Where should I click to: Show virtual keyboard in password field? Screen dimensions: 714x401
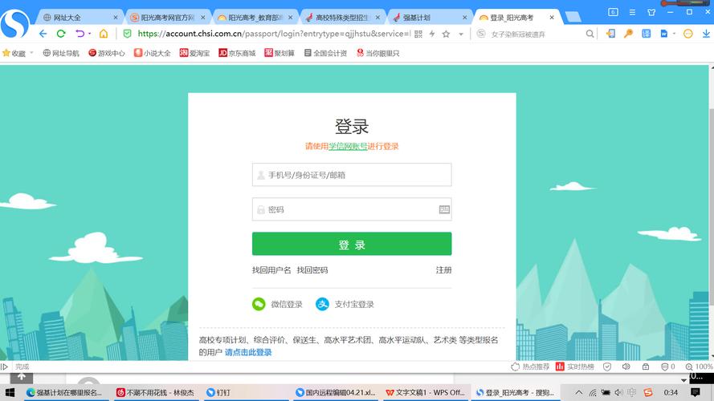444,209
